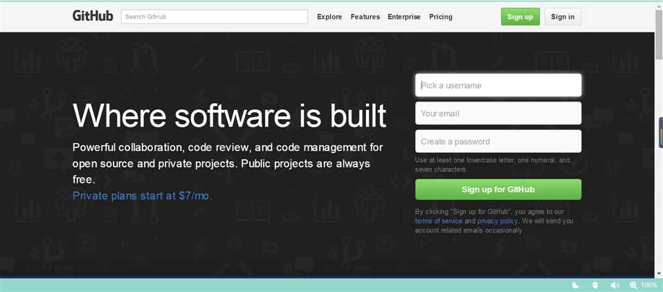The image size is (663, 292).
Task: Click into Create a password field
Action: [x=498, y=141]
